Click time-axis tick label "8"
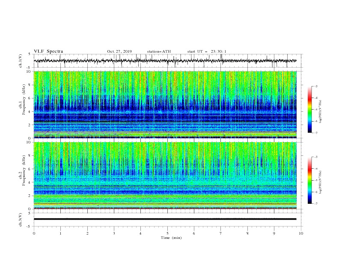339x262 pixels. coord(247,233)
